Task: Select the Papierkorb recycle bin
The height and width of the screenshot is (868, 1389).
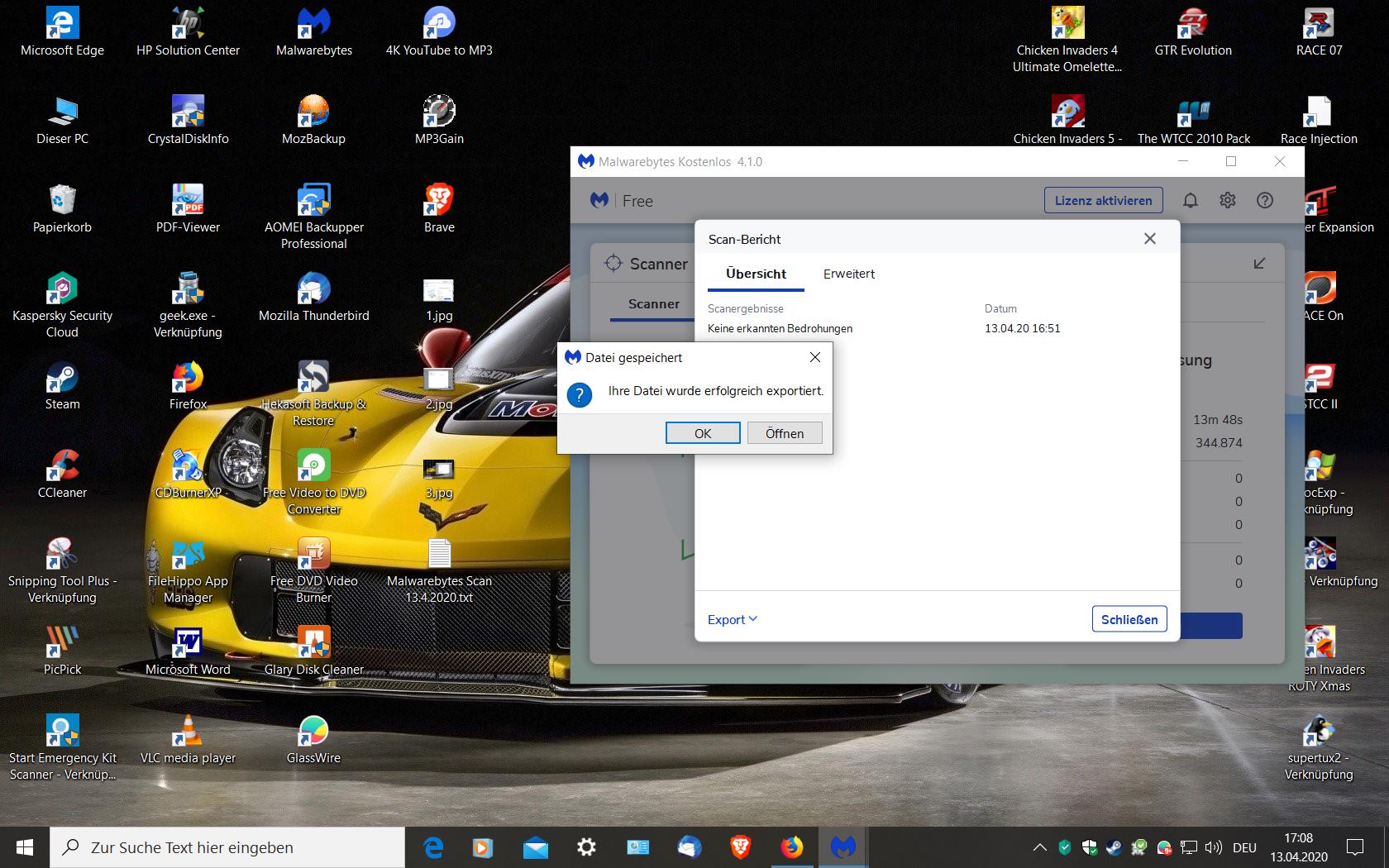Action: [62, 209]
